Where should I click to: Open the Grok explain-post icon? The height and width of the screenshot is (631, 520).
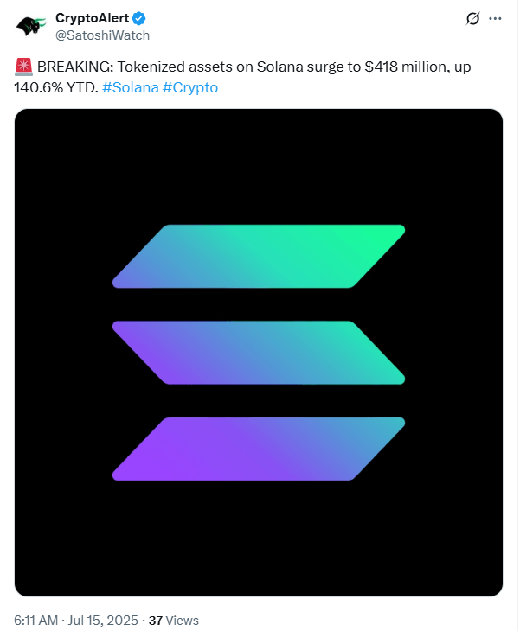tap(472, 18)
